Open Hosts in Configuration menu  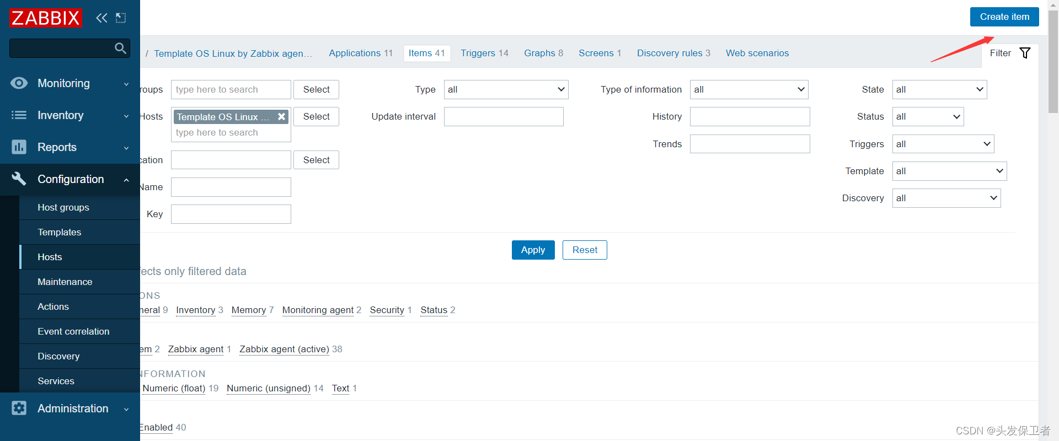79,257
